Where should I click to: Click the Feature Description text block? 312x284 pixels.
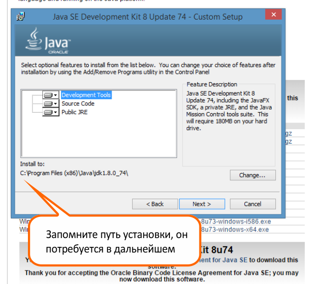coord(229,111)
